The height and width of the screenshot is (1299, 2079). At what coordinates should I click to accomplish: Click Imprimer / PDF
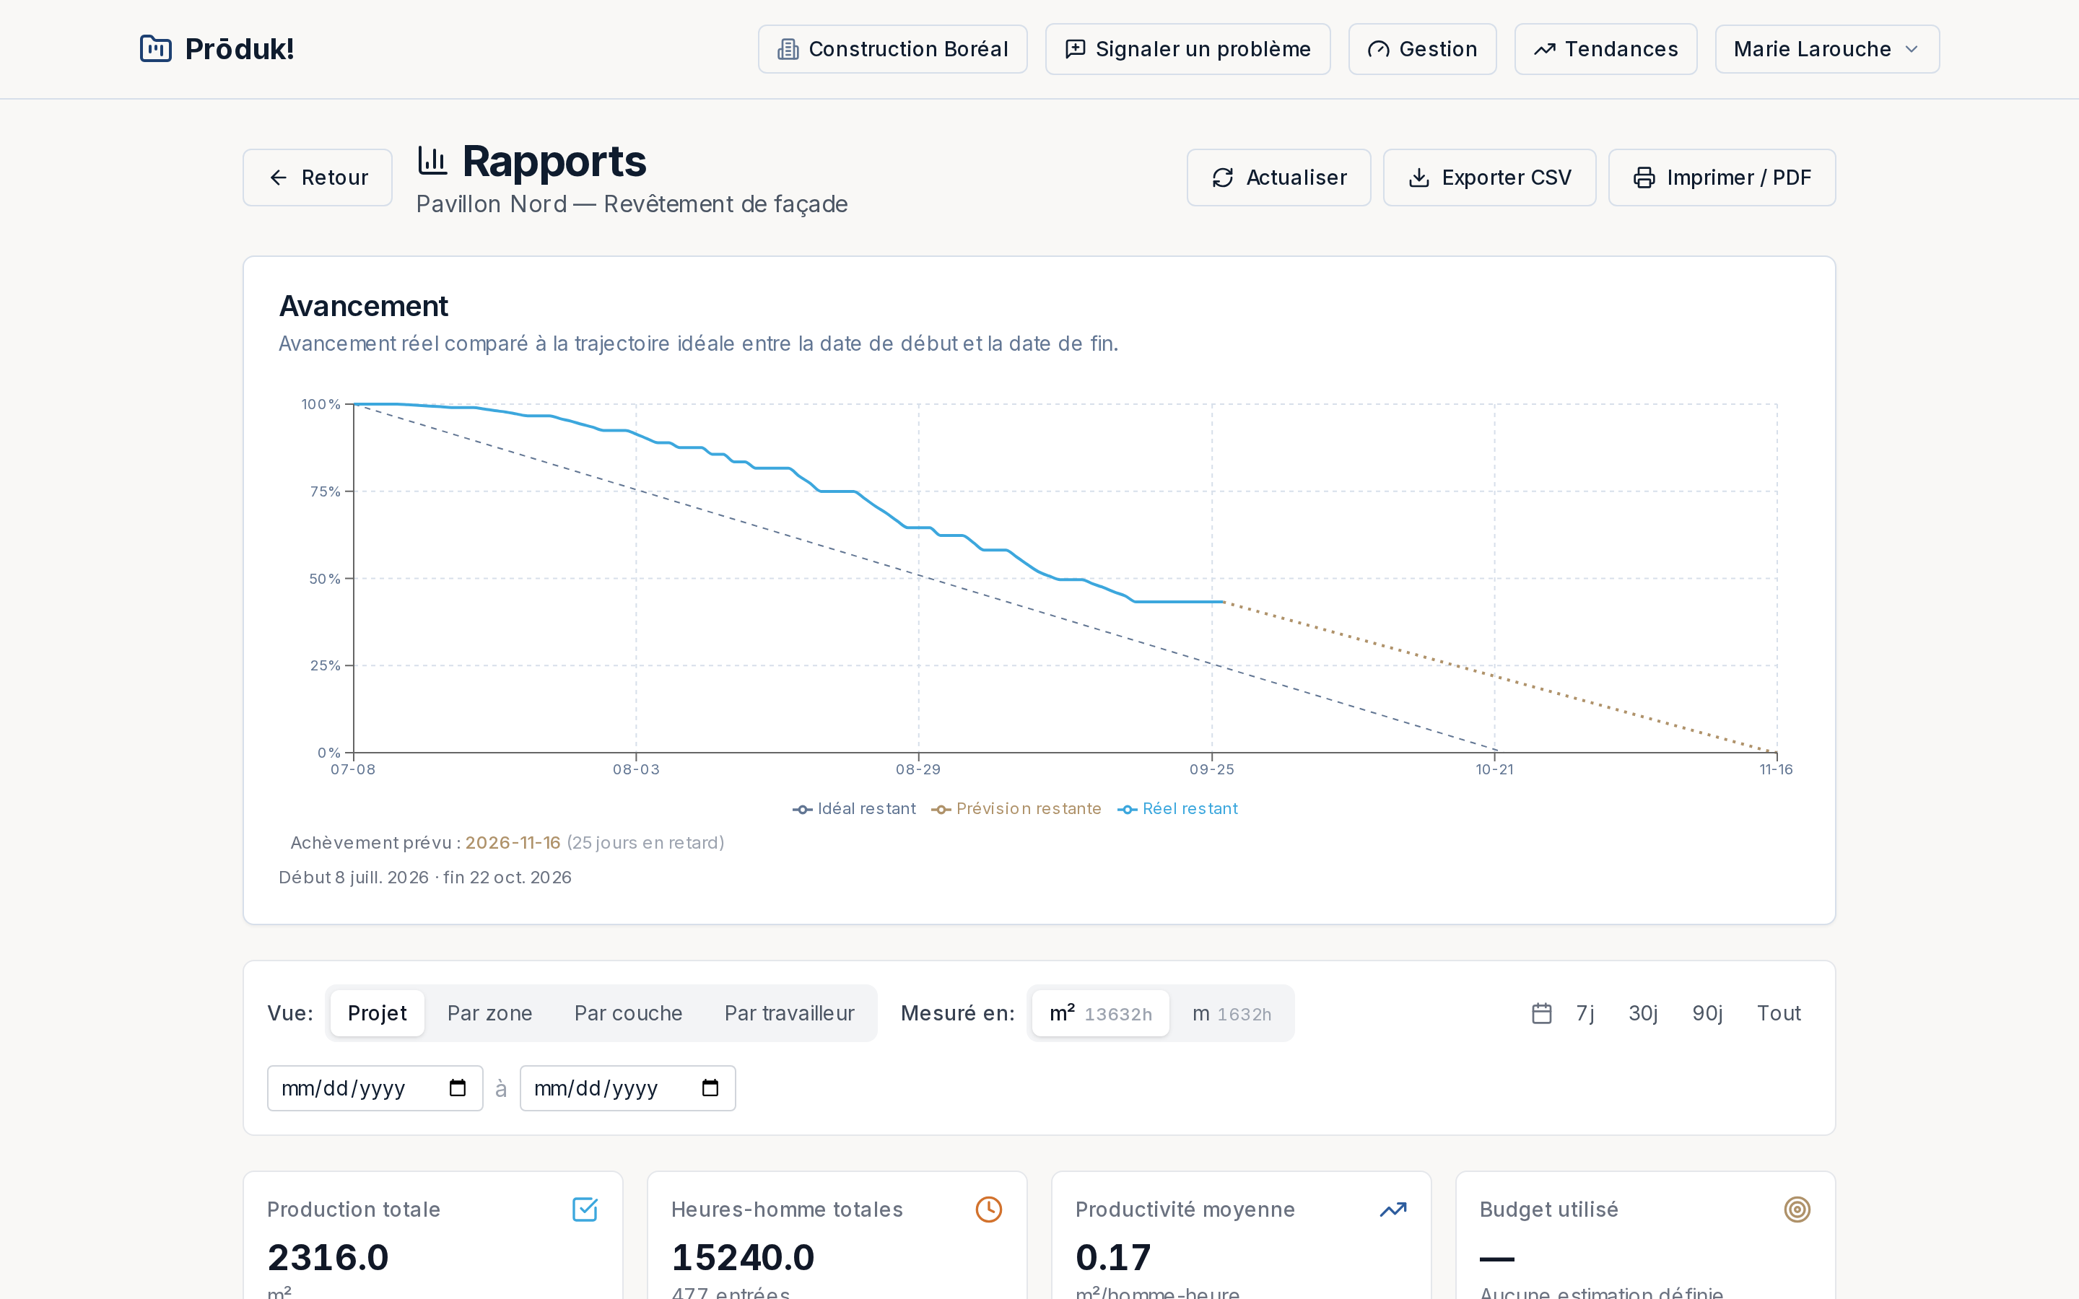1721,178
